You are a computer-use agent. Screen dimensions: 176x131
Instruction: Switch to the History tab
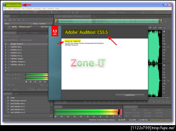point(7,94)
